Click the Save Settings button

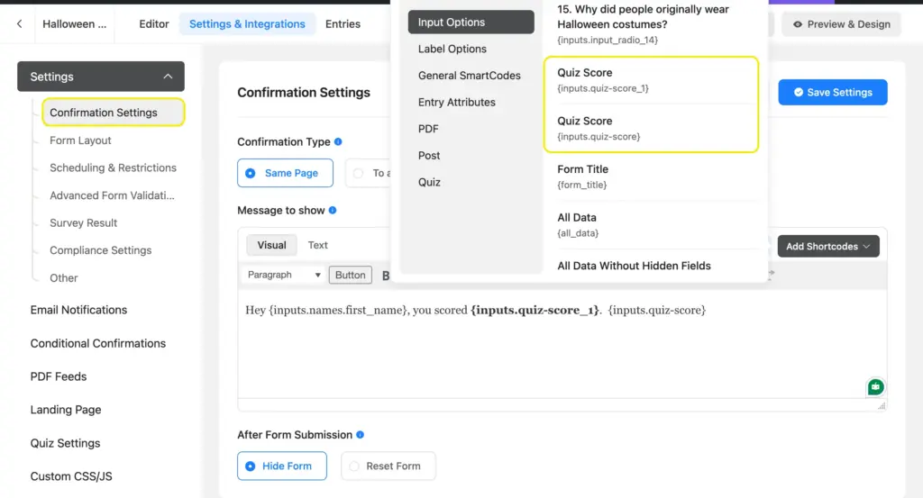pyautogui.click(x=832, y=93)
